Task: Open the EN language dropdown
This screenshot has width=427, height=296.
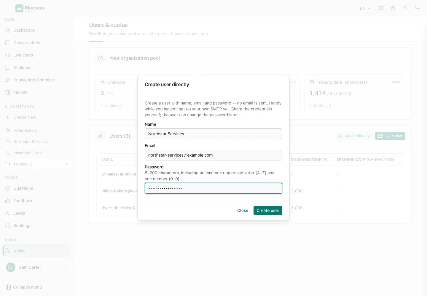Action: 365,8
